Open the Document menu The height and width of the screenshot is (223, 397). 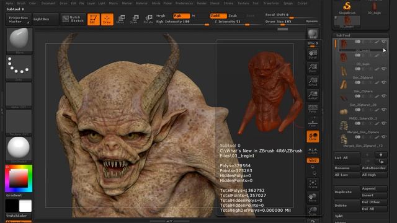tap(48, 3)
